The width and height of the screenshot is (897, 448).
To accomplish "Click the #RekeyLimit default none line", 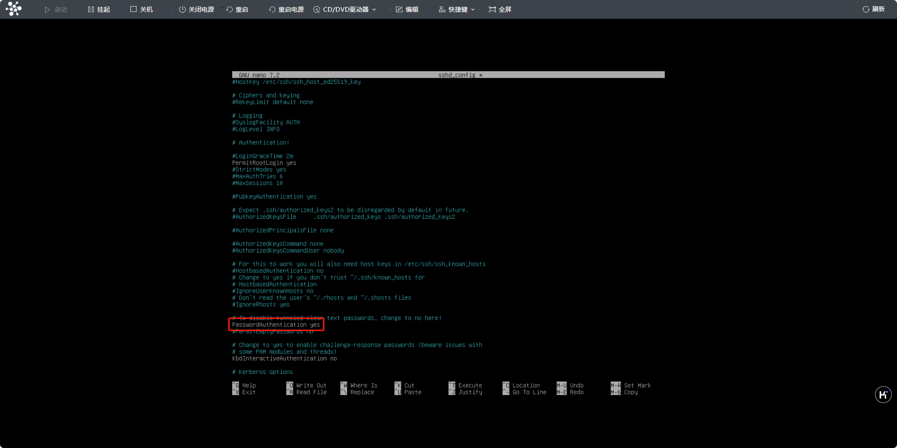I will coord(273,102).
